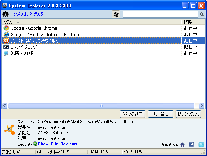
Task: Click the avastUI.exe file path text
Action: (x=85, y=122)
